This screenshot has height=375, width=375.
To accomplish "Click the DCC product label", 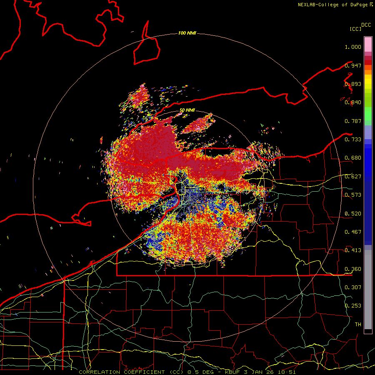I will 366,25.
